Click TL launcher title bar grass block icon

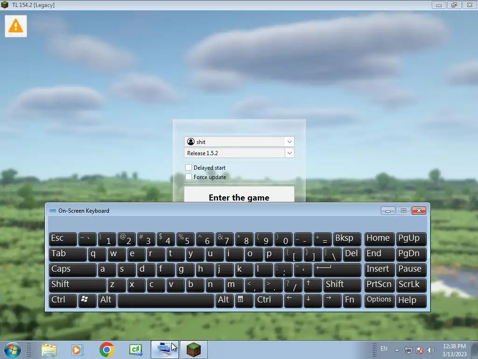(x=5, y=5)
